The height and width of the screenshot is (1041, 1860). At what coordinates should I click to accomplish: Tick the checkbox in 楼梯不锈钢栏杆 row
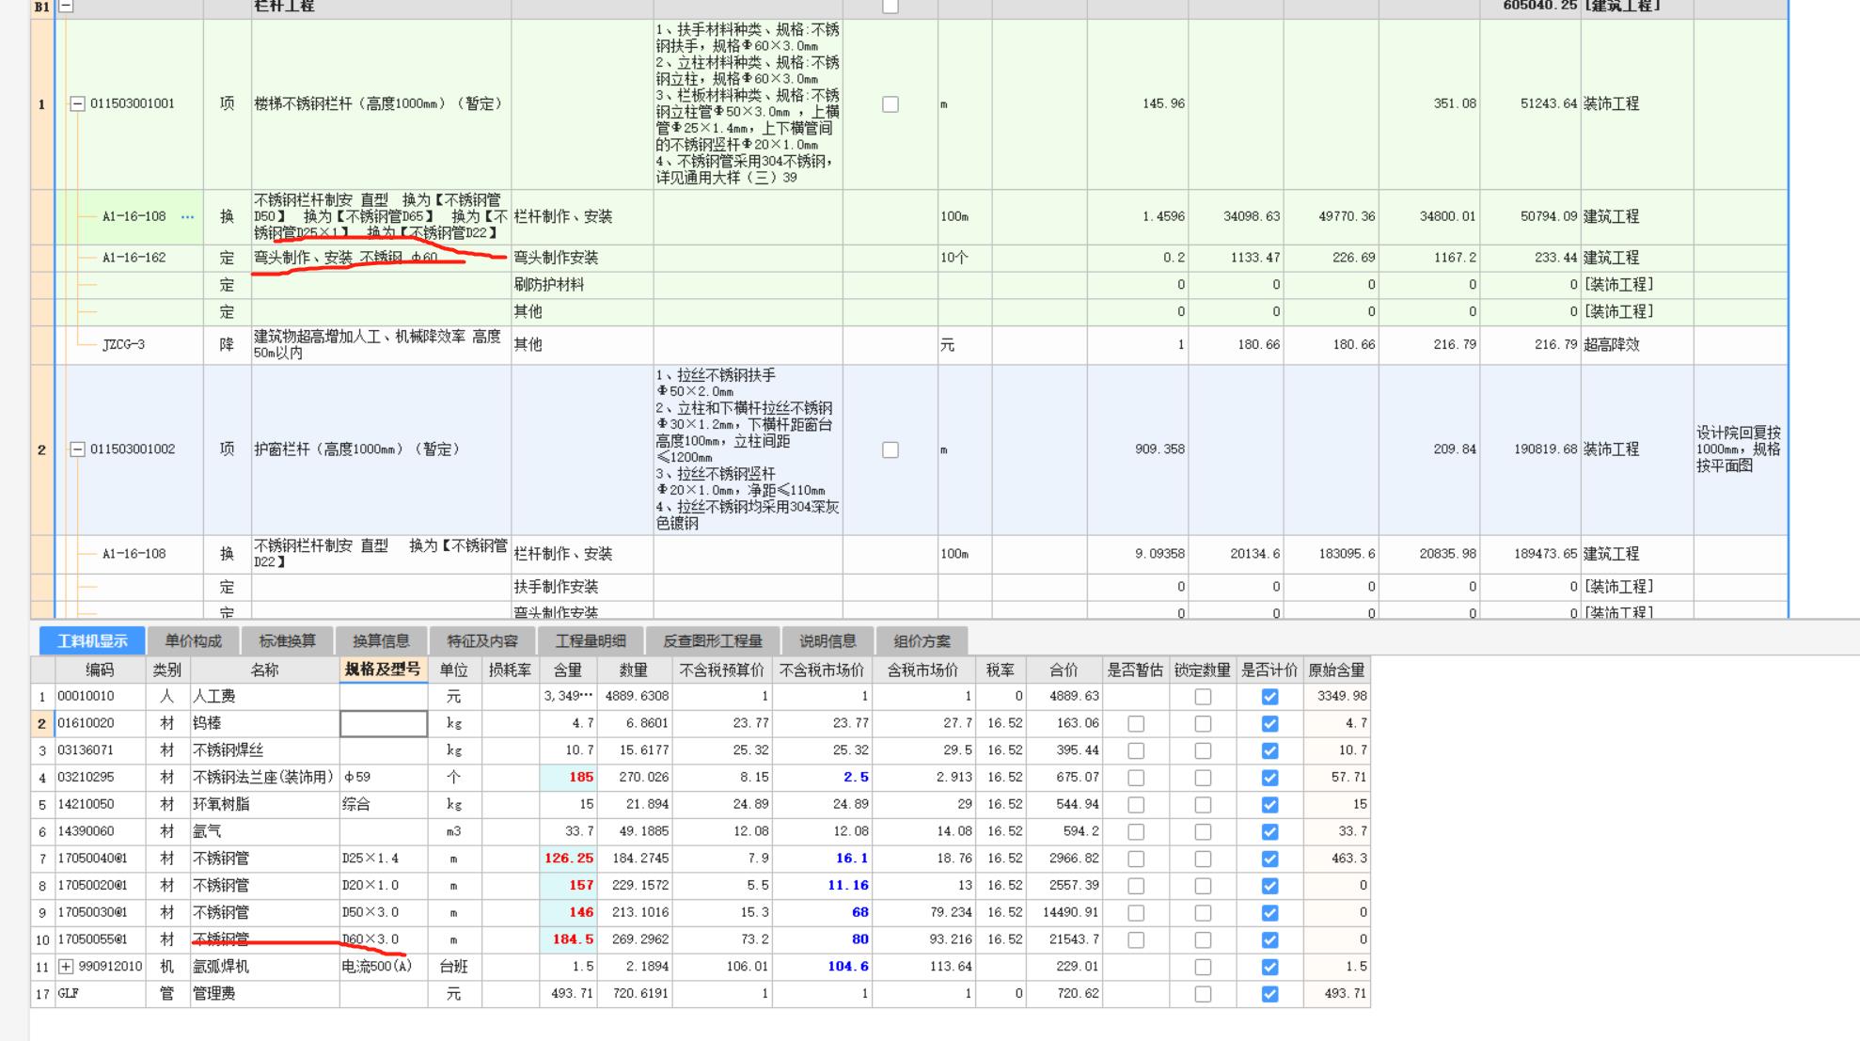(x=890, y=104)
